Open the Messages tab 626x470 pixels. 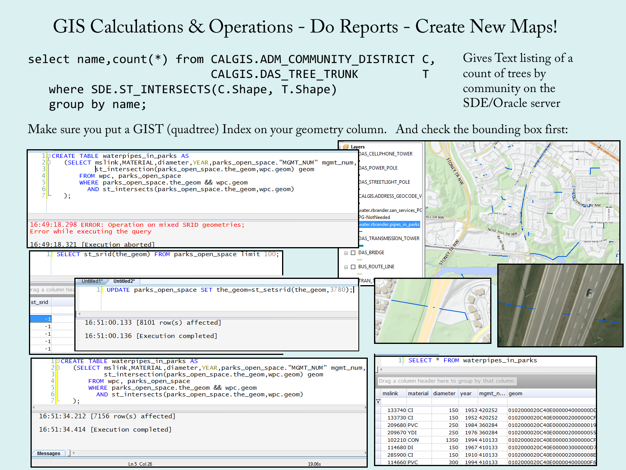click(x=49, y=453)
